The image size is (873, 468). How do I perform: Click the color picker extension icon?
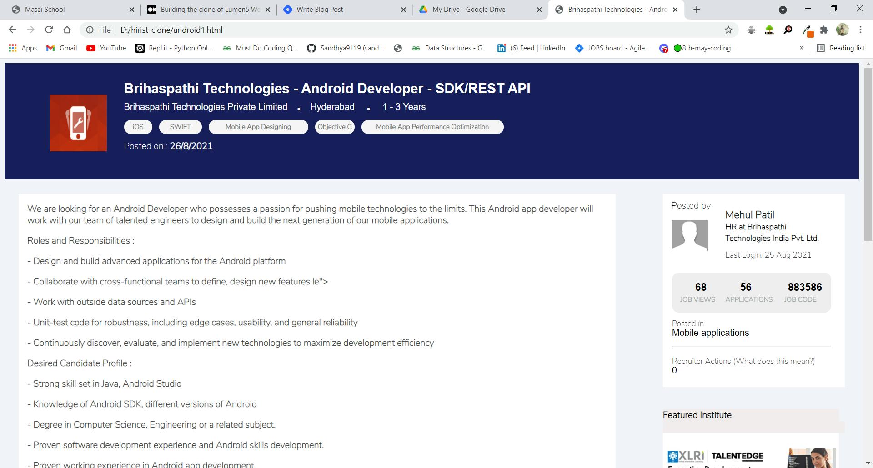click(x=807, y=30)
